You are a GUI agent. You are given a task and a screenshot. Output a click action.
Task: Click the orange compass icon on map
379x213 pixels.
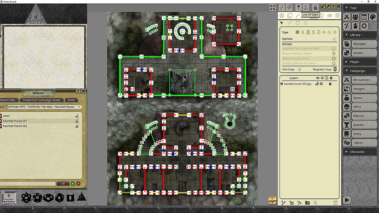coord(272,200)
